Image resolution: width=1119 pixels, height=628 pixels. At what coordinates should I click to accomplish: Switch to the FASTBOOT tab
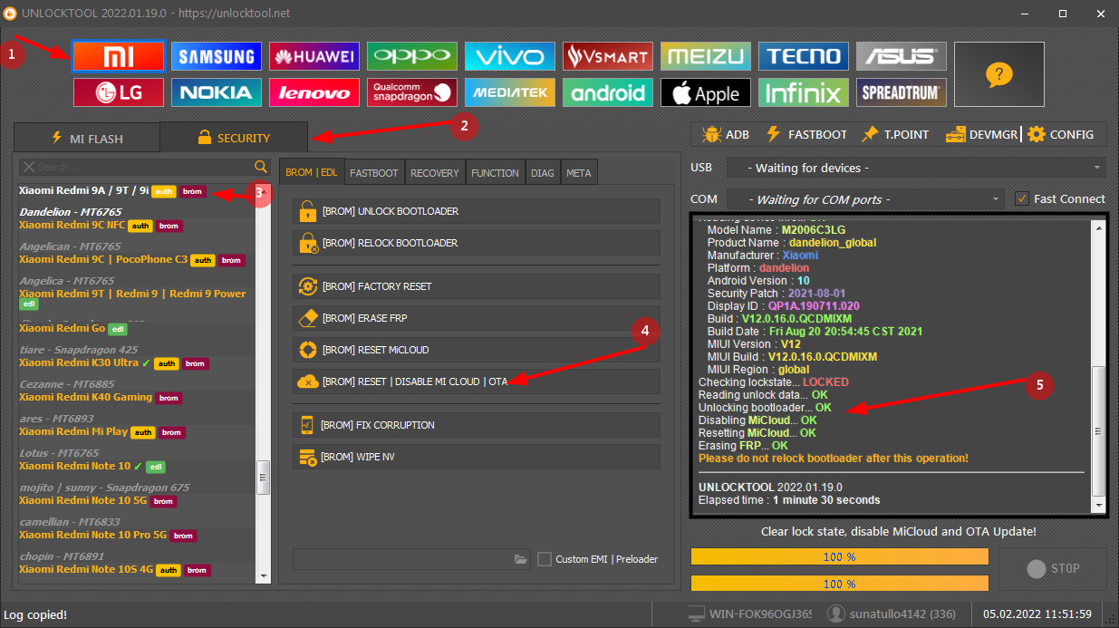coord(373,173)
